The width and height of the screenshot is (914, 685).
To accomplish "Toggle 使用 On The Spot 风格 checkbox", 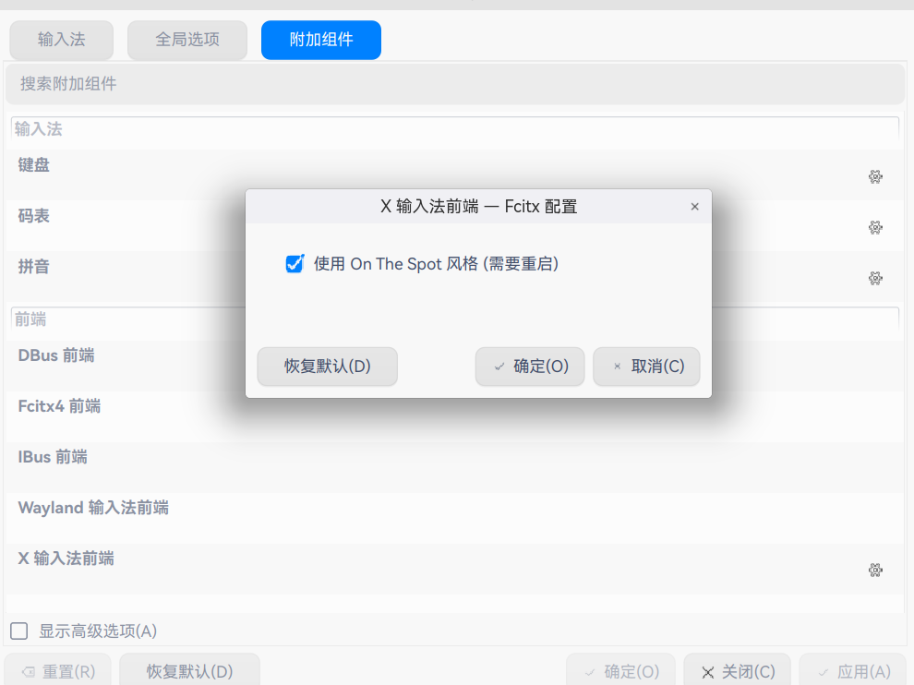I will 295,263.
